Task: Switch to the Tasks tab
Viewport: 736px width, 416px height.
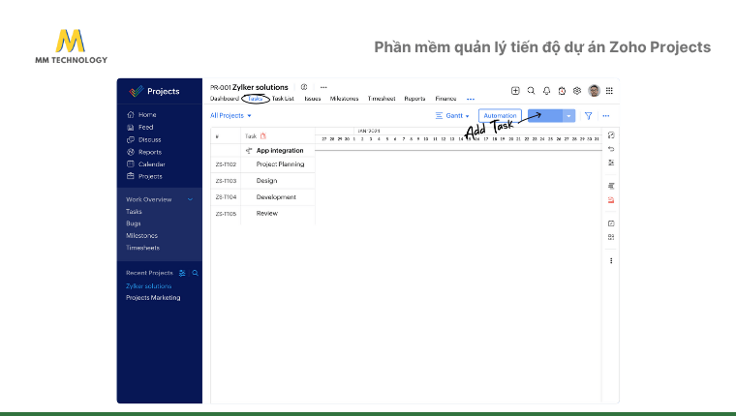Action: click(x=256, y=99)
